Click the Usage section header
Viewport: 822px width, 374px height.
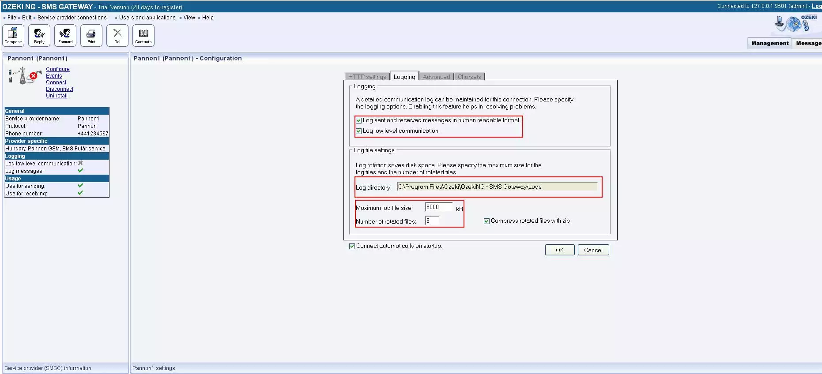click(x=57, y=179)
